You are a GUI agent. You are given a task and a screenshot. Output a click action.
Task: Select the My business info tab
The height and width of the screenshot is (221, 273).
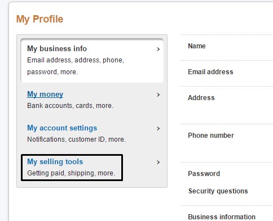tap(92, 61)
